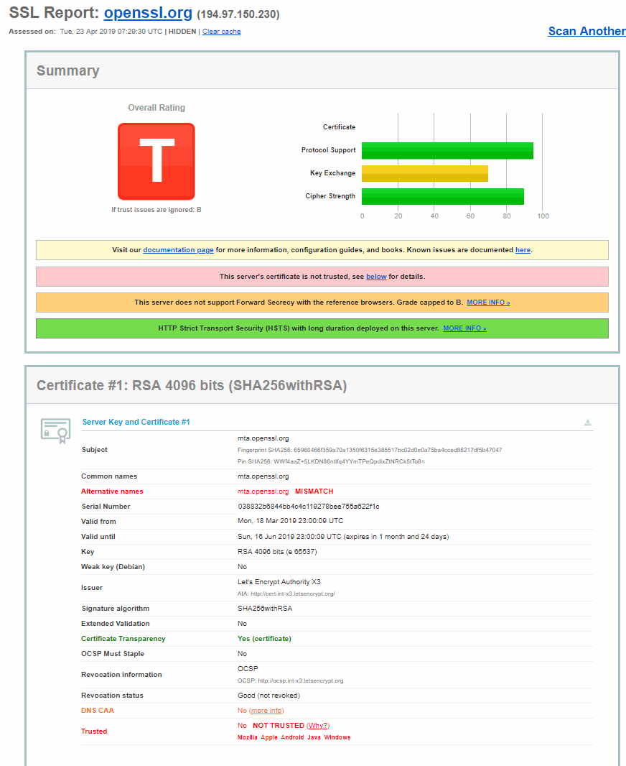The image size is (626, 766).
Task: Click the 'Good (not revoked)' status
Action: point(268,695)
